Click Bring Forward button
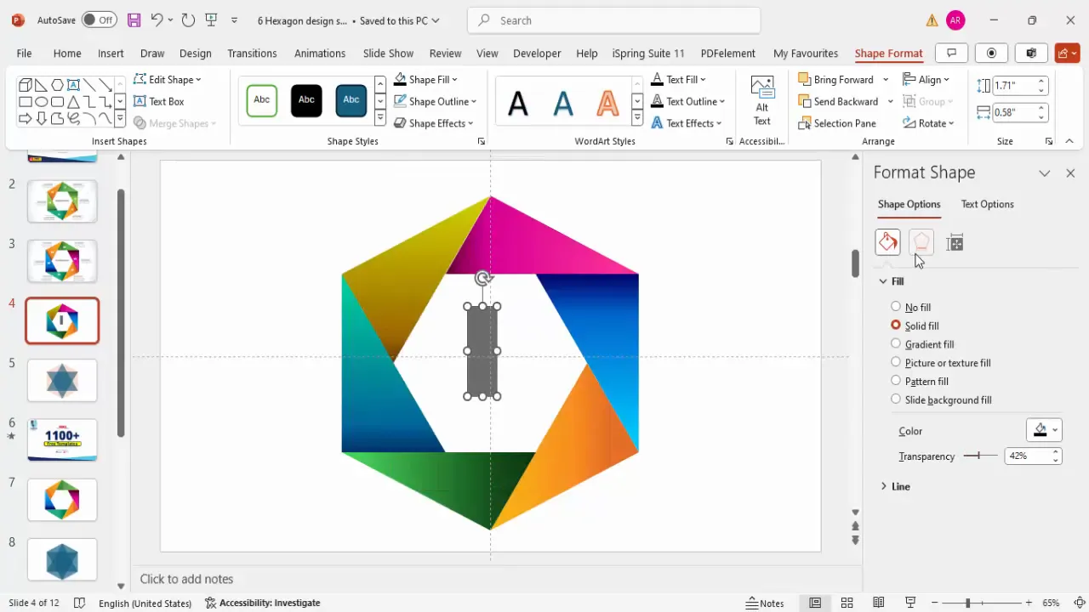This screenshot has height=612, width=1089. 835,79
